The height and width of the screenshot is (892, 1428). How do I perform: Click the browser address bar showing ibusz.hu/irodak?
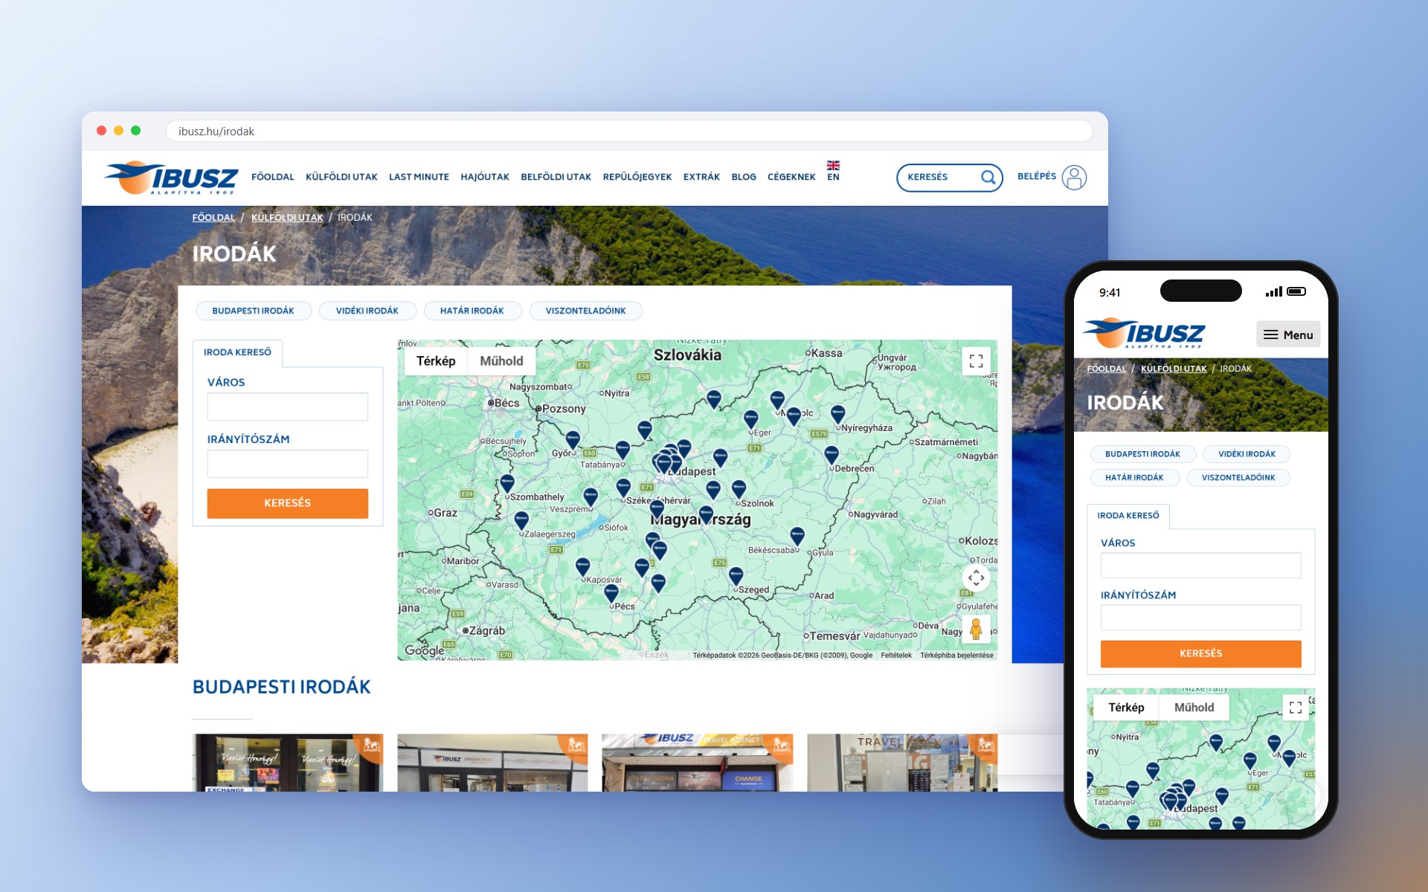tap(629, 132)
